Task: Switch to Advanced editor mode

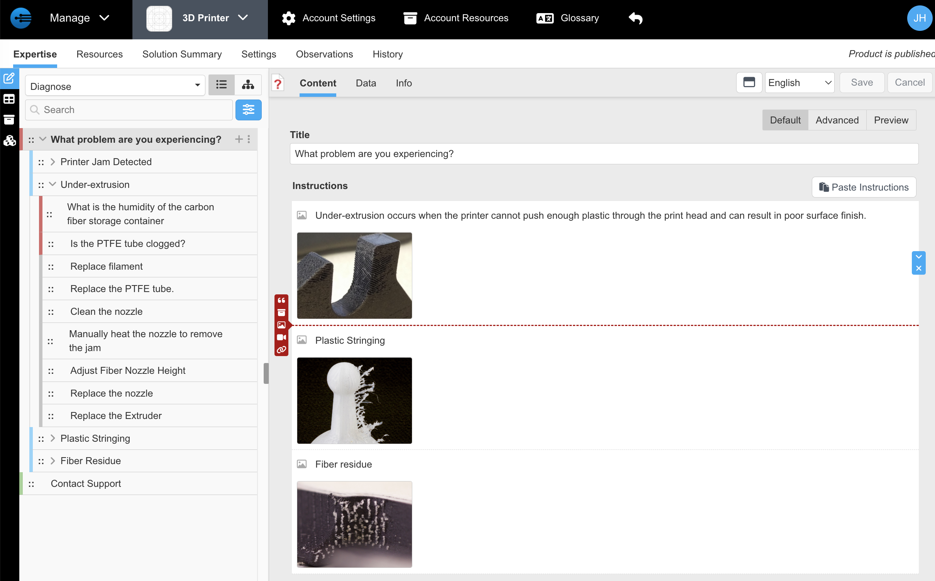Action: pyautogui.click(x=837, y=120)
